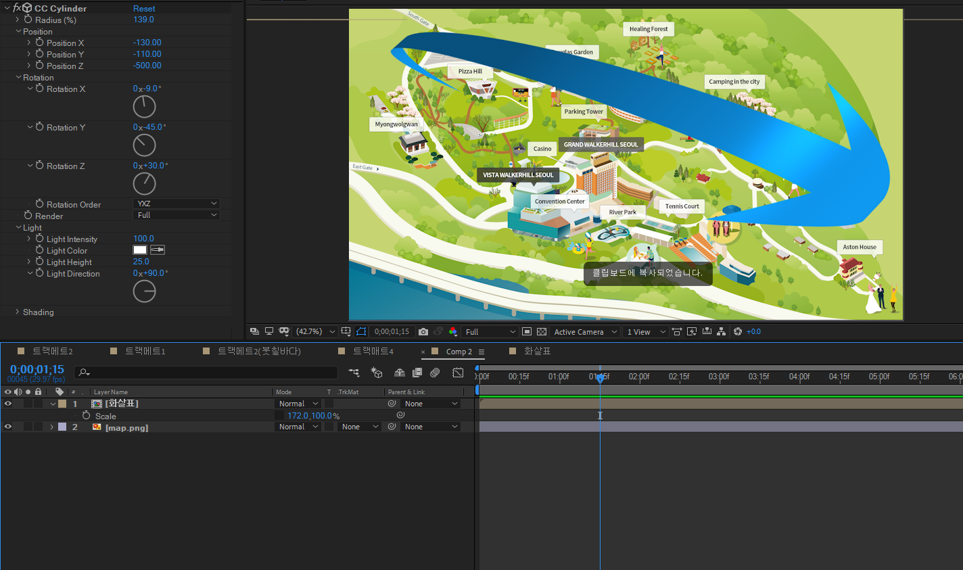Screen dimensions: 963x570
Task: Click the Primary Viewer monitor icon
Action: [269, 331]
